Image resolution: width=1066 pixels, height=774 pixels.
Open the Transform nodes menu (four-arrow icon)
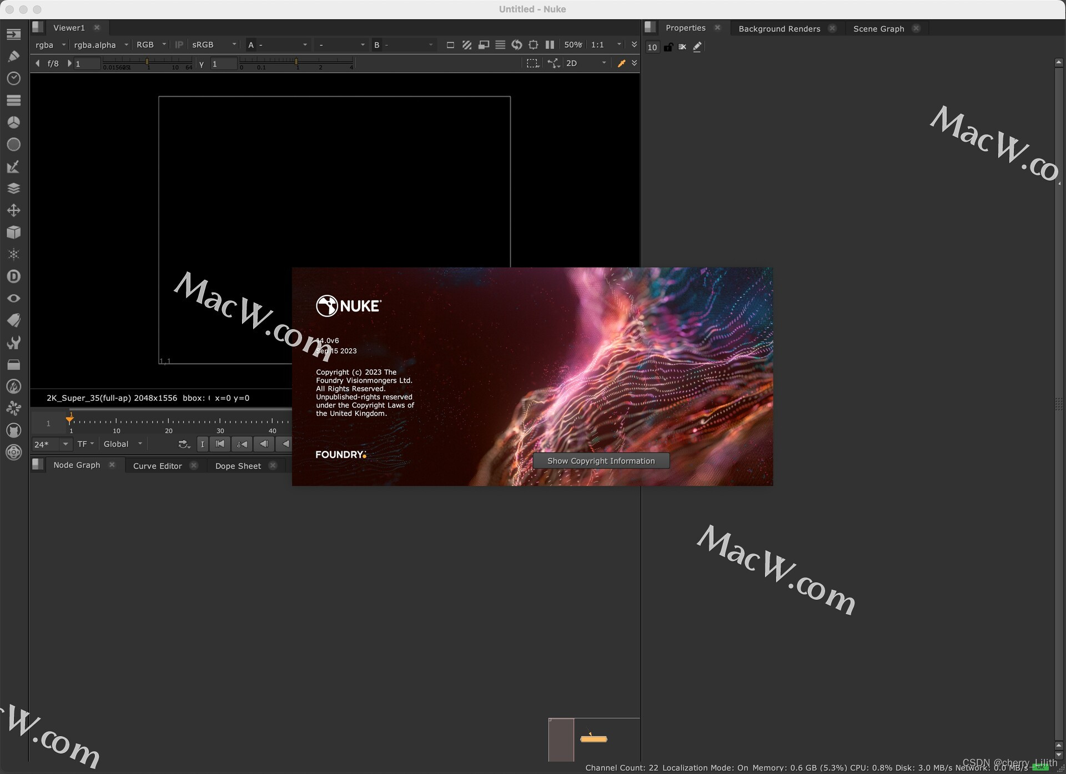click(x=13, y=210)
